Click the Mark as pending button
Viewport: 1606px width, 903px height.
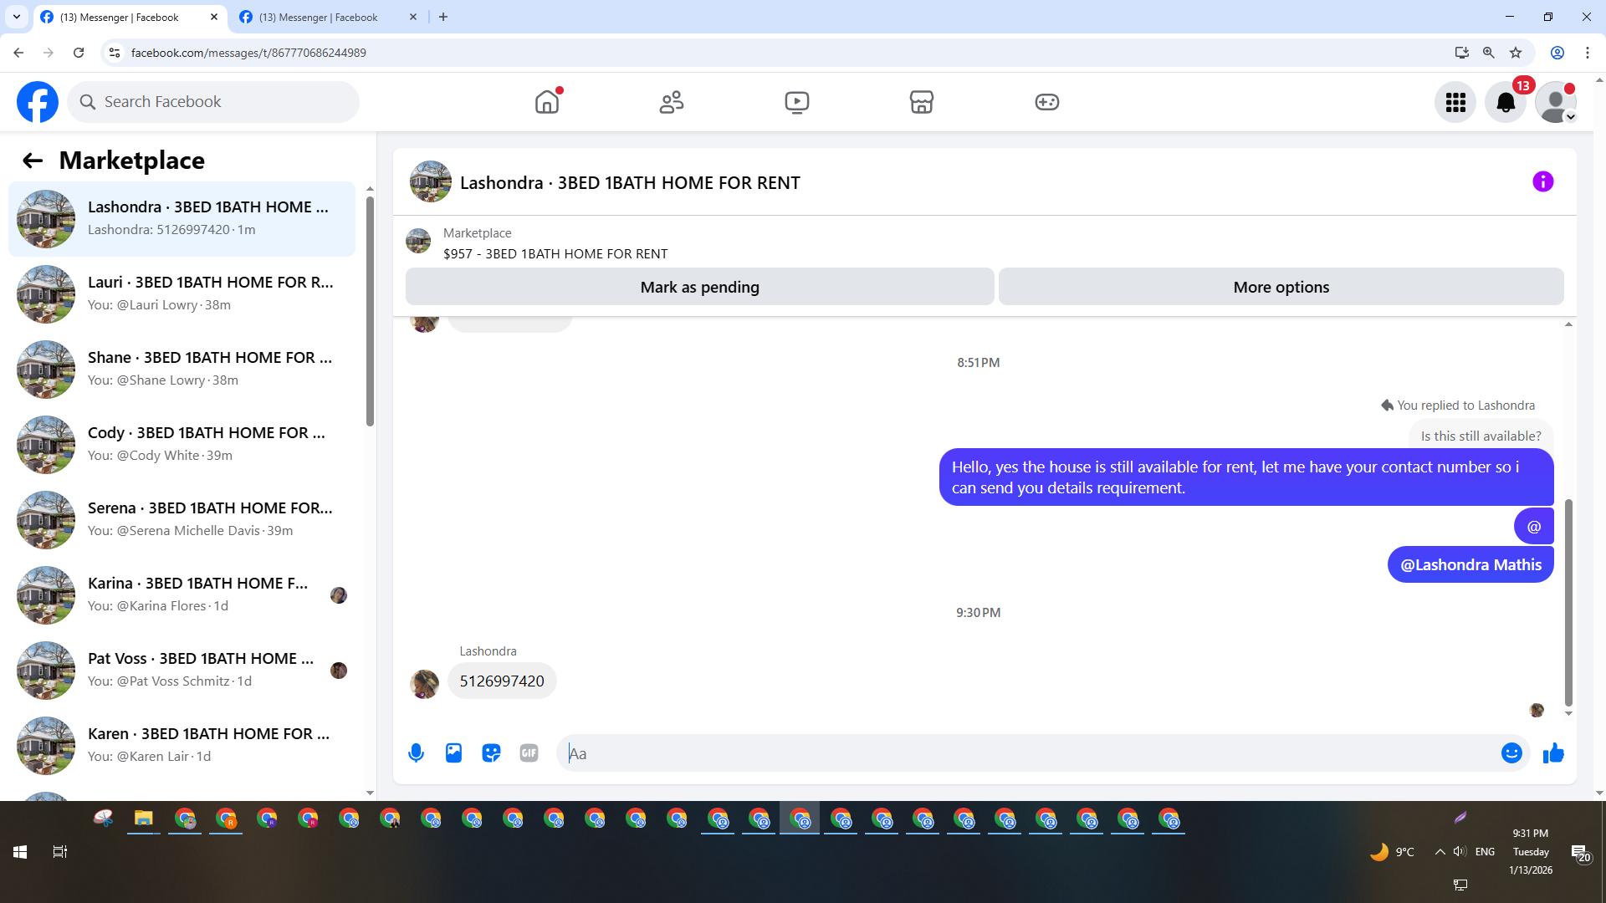(699, 287)
